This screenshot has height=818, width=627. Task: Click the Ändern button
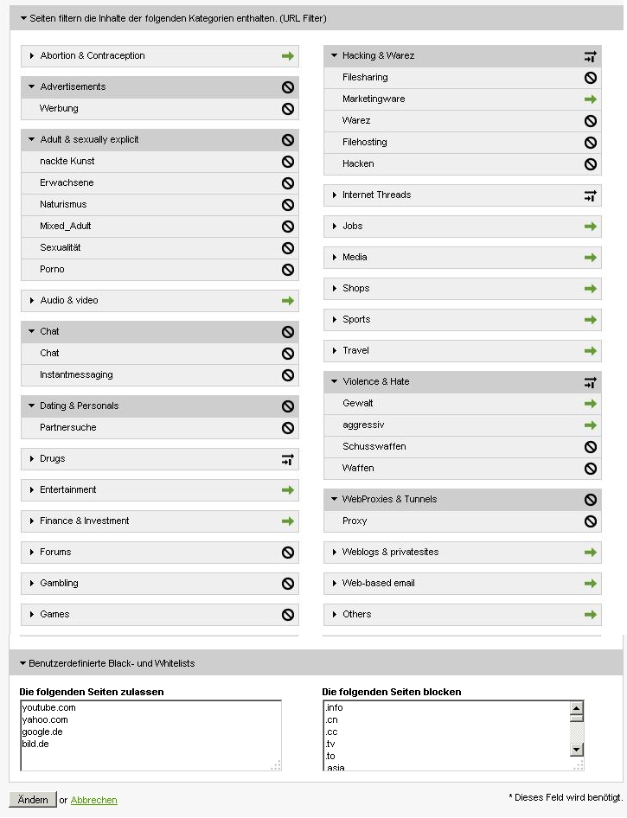point(32,800)
